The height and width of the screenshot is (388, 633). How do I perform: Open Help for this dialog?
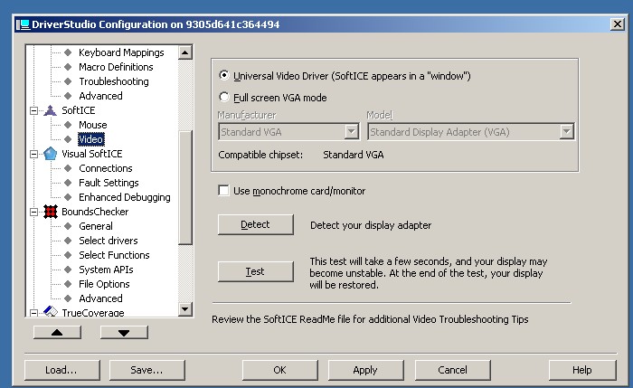tap(582, 370)
